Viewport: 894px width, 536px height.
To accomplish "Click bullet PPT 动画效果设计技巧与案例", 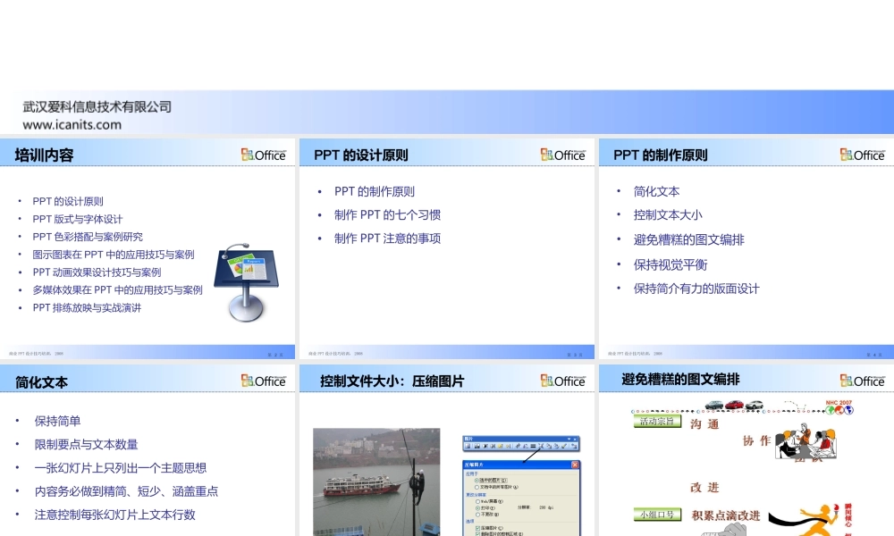I will pos(97,272).
